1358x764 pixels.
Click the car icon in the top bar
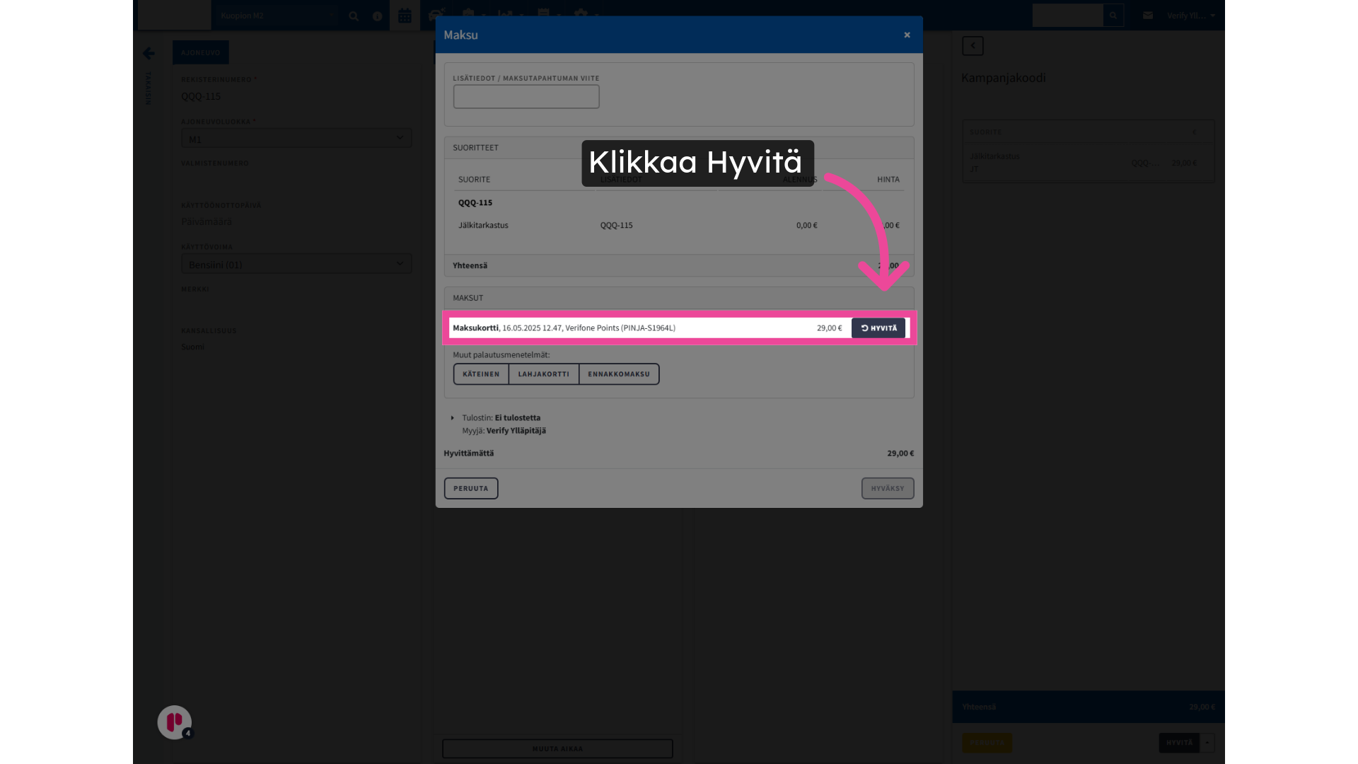436,14
